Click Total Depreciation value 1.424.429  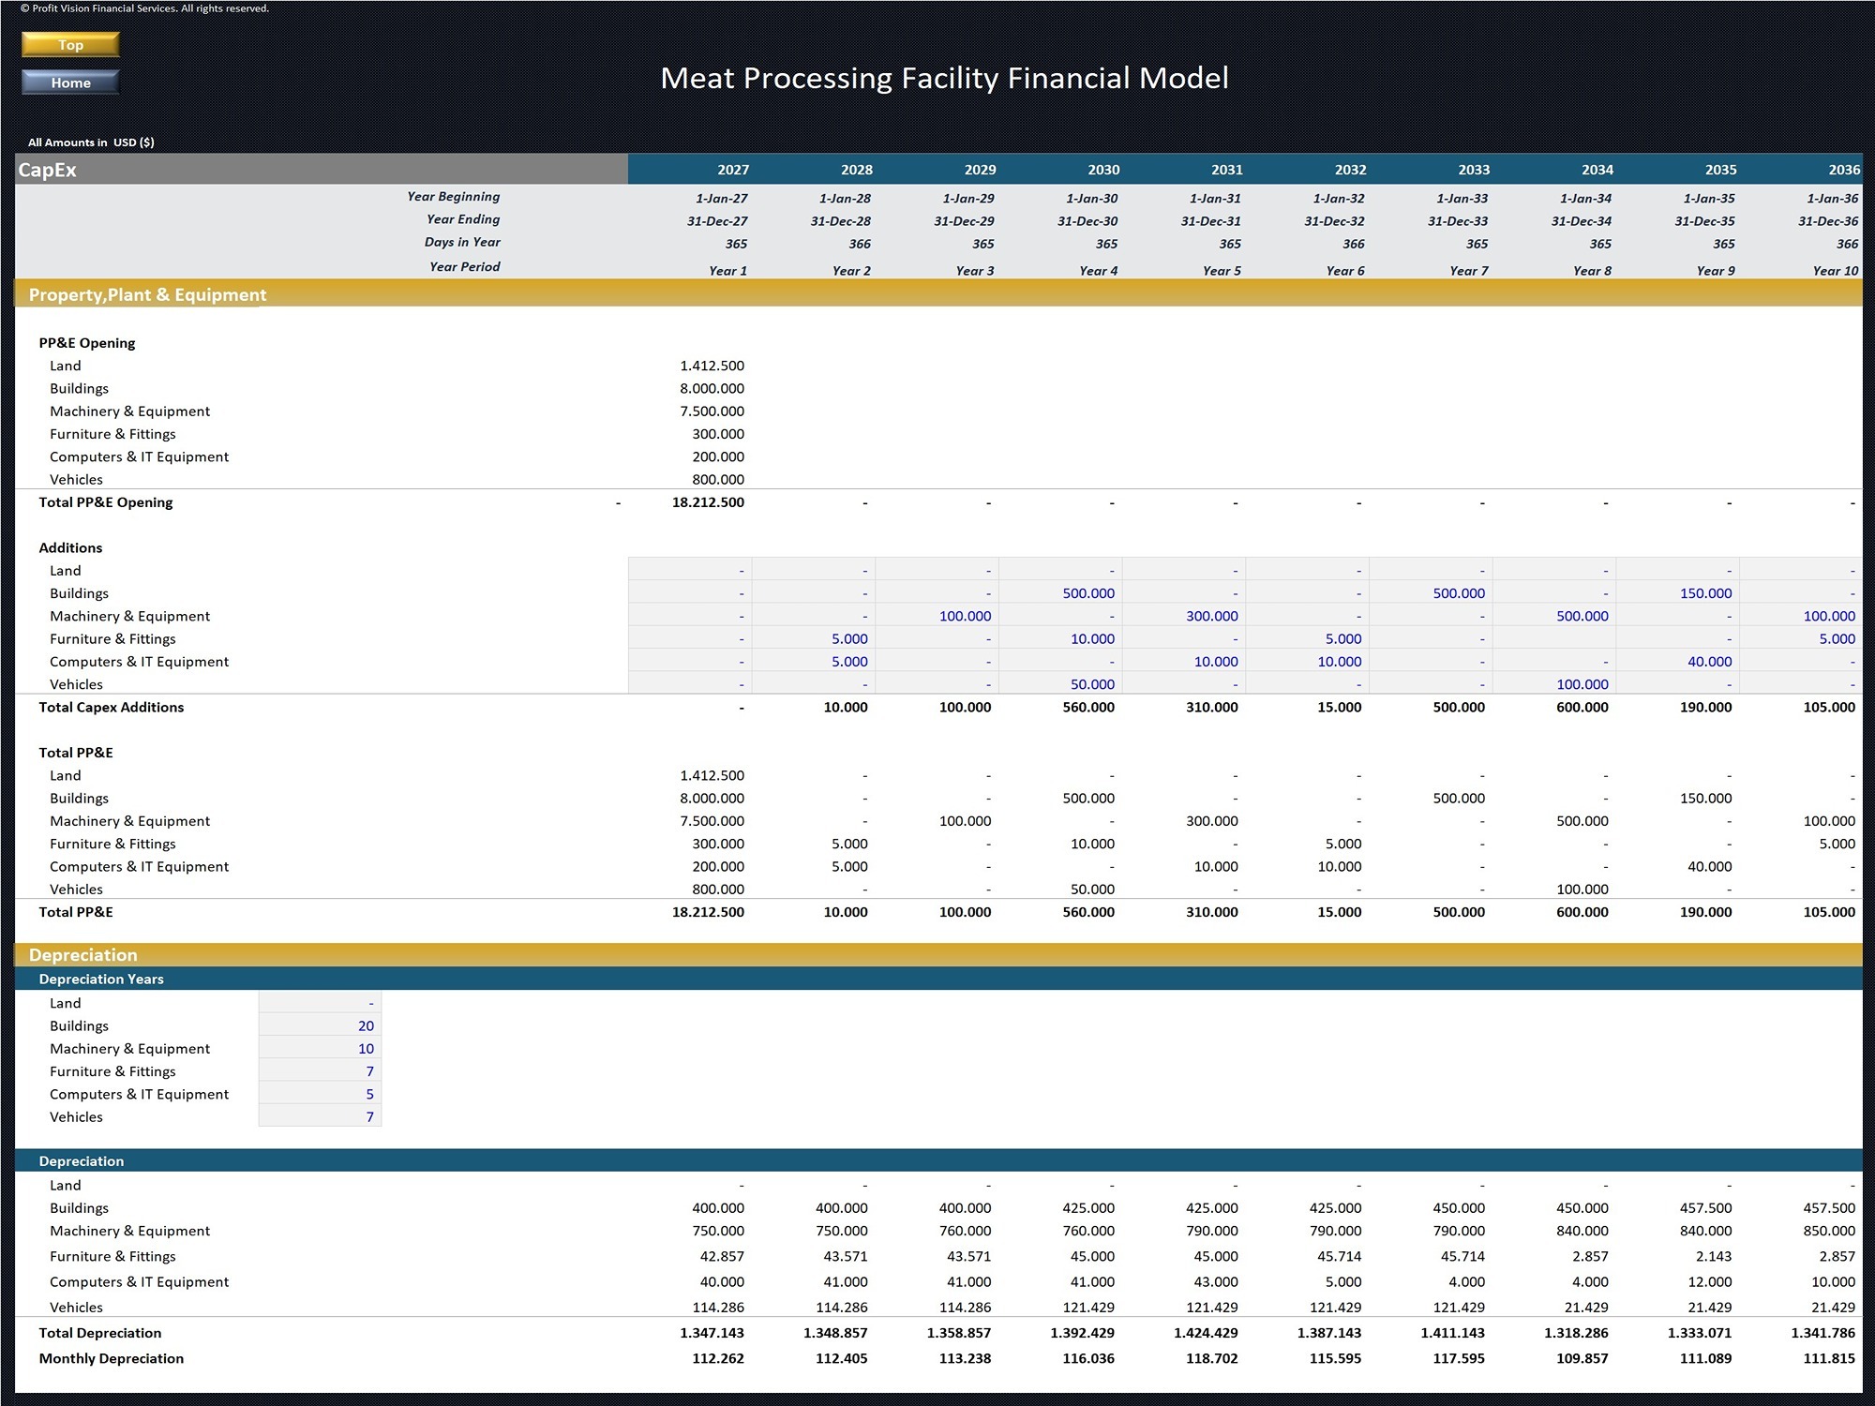coord(1206,1333)
